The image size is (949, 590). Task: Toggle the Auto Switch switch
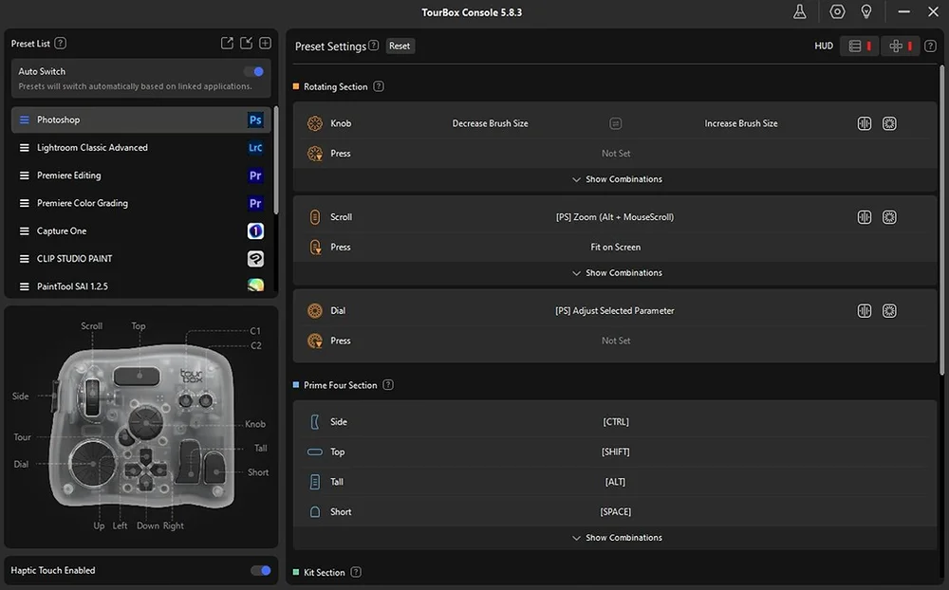253,71
